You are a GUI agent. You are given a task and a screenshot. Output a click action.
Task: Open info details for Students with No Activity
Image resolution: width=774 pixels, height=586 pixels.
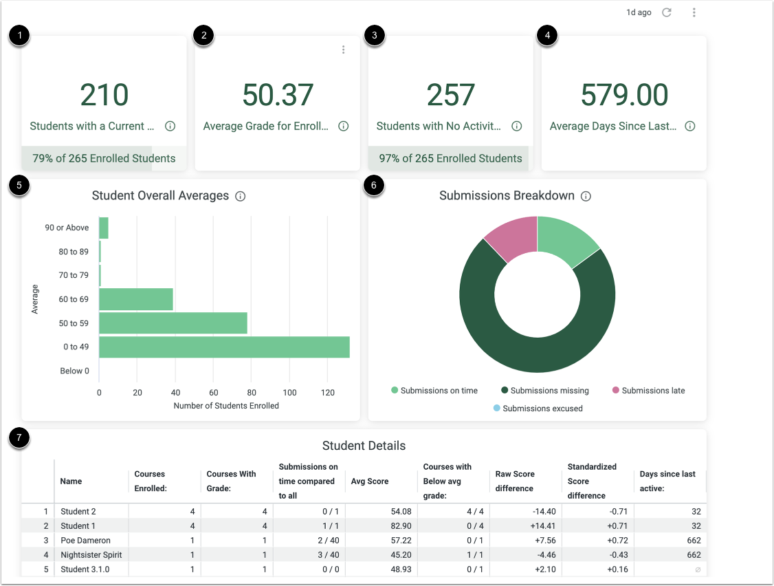pos(516,126)
